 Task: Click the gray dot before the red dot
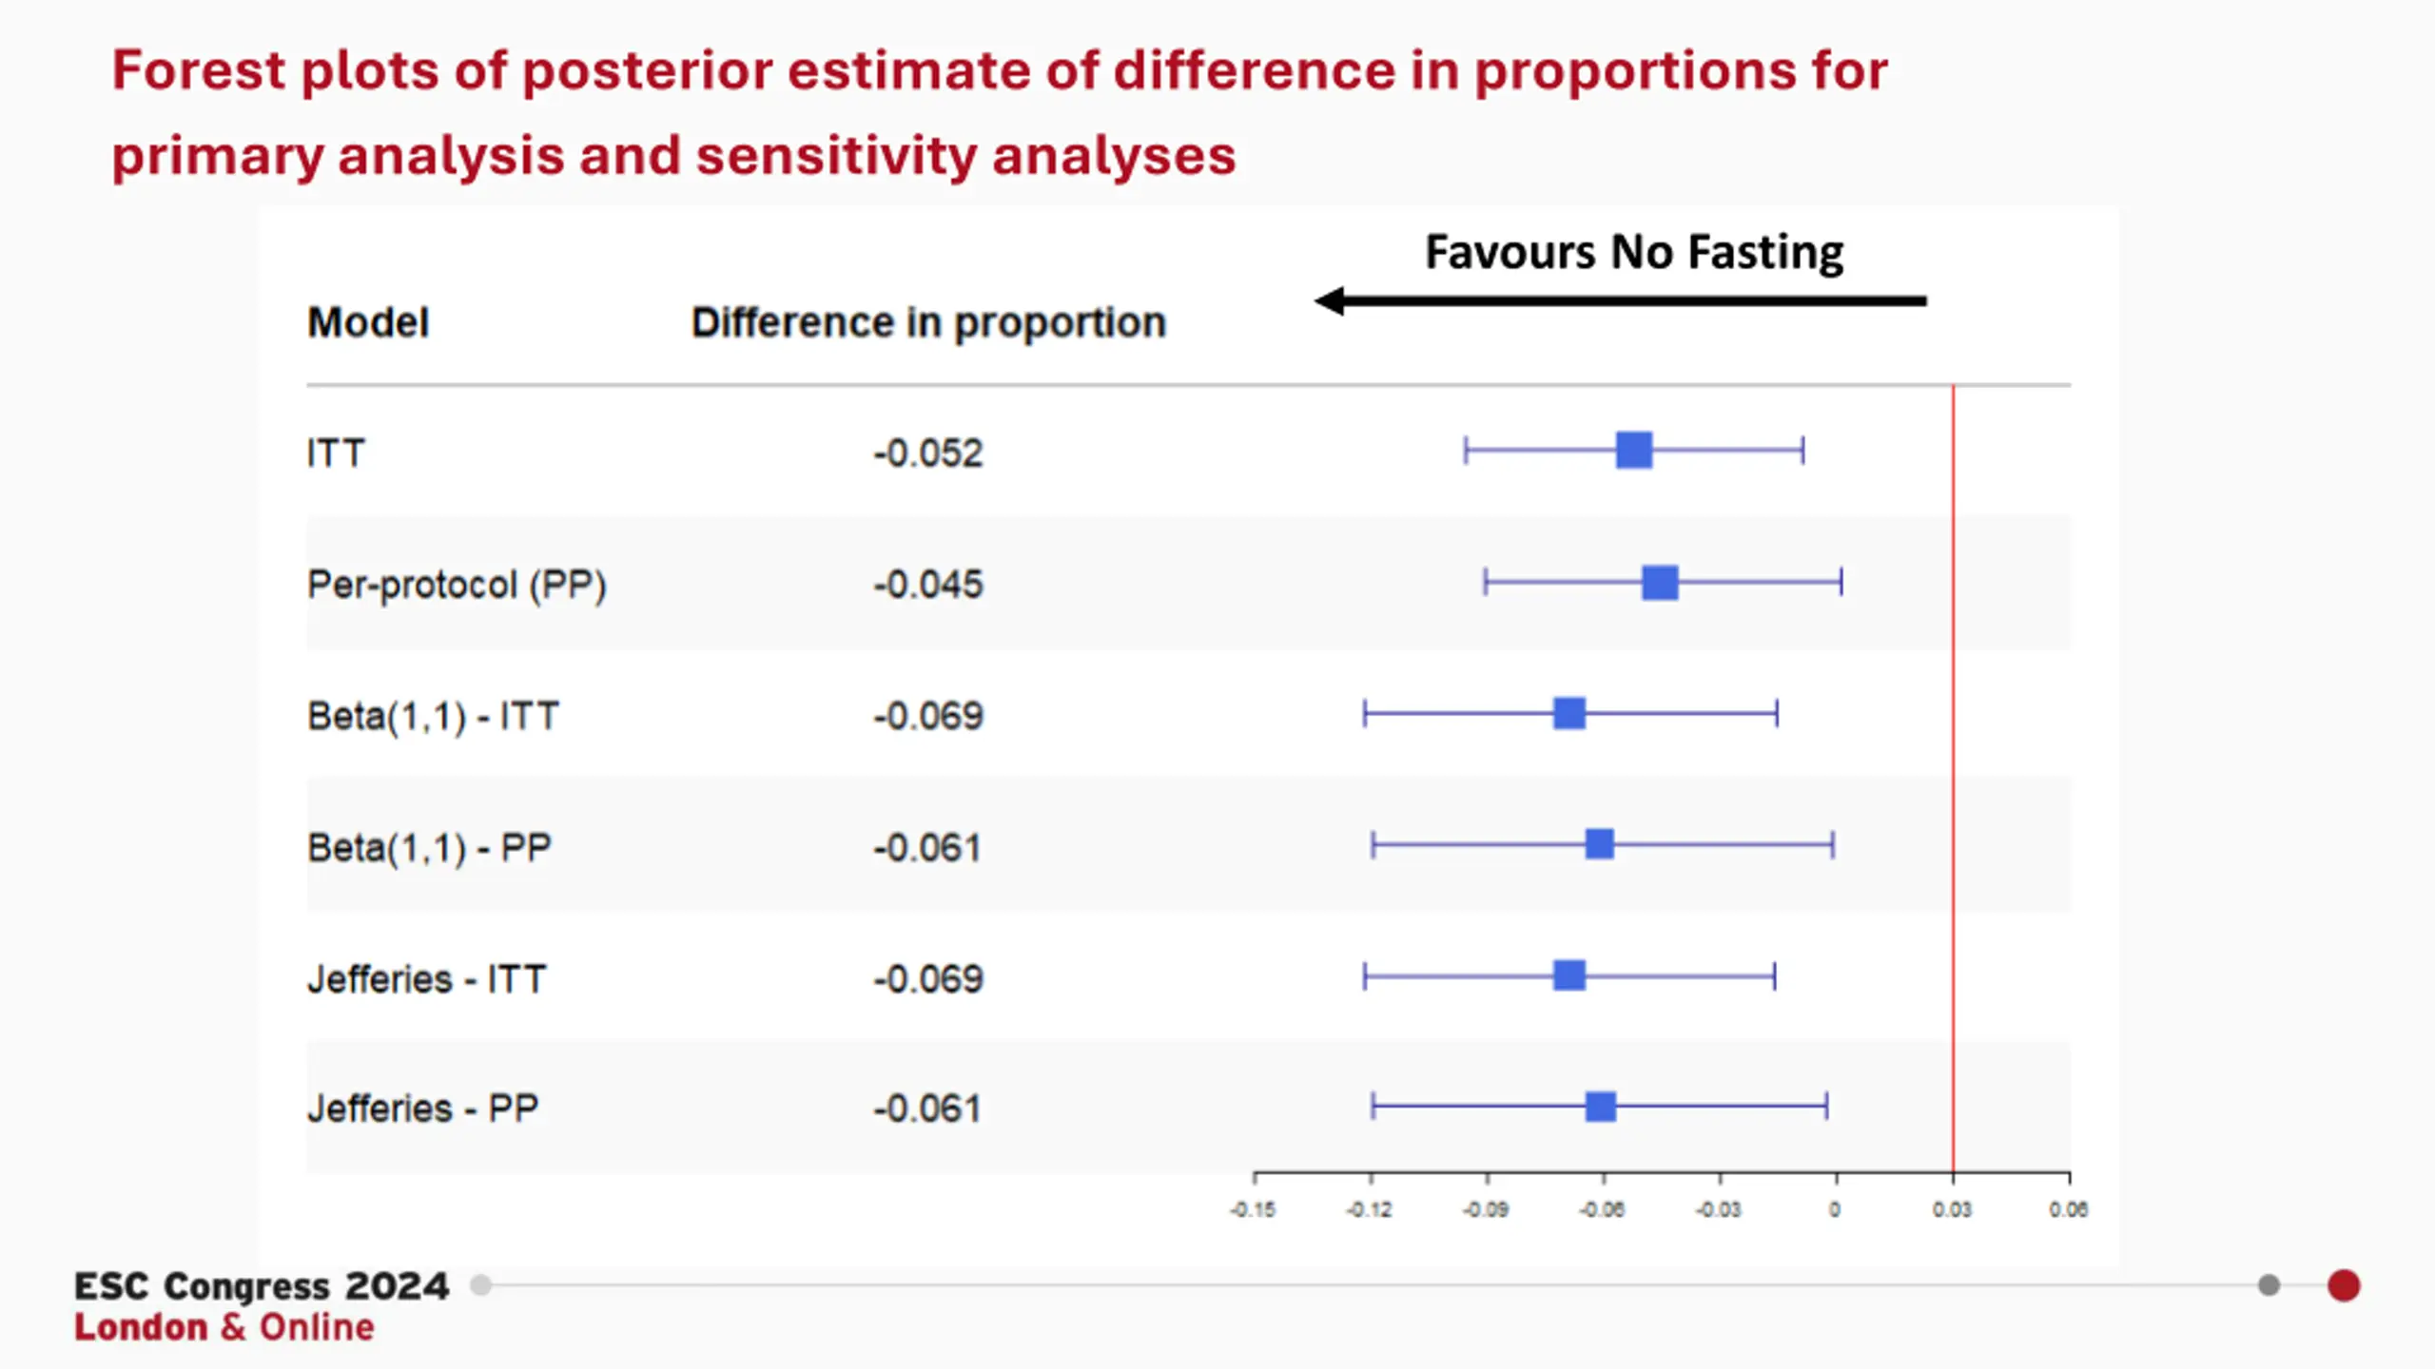point(2269,1285)
